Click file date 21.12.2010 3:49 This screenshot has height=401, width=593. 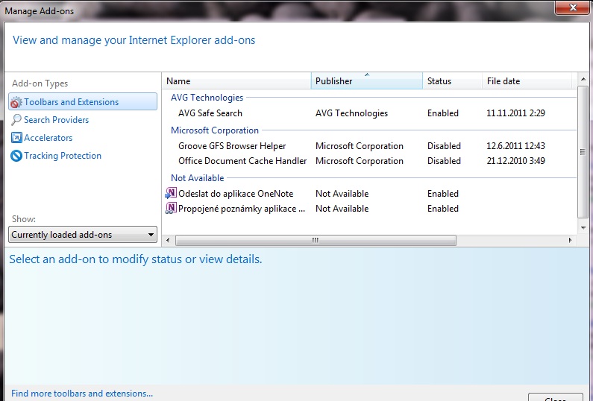click(x=516, y=161)
